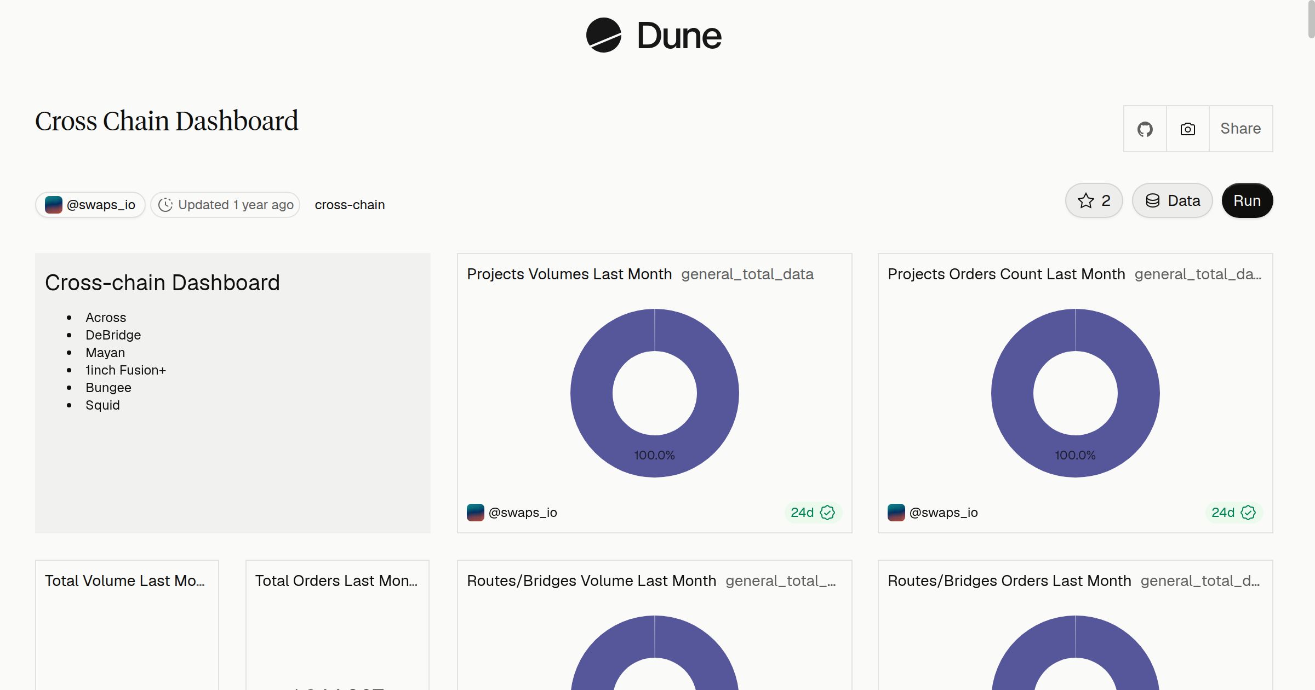Click the DeBridge list item
Screen dimensions: 1315x690
tap(113, 335)
